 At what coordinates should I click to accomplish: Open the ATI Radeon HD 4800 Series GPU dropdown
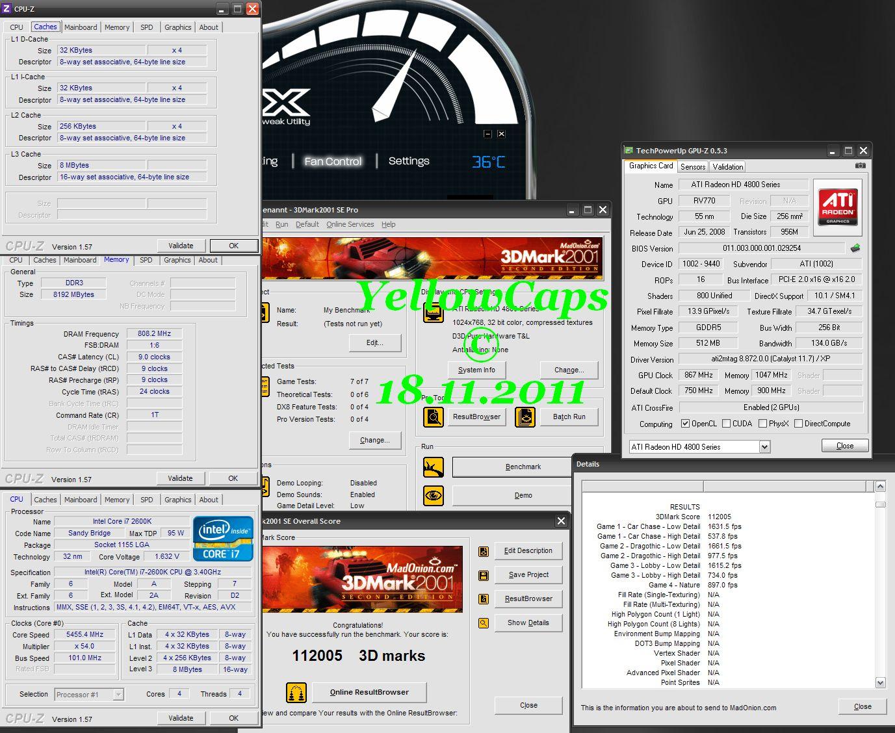click(764, 447)
